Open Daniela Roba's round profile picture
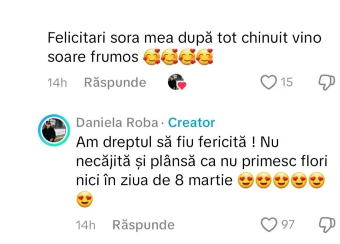 coord(54,130)
